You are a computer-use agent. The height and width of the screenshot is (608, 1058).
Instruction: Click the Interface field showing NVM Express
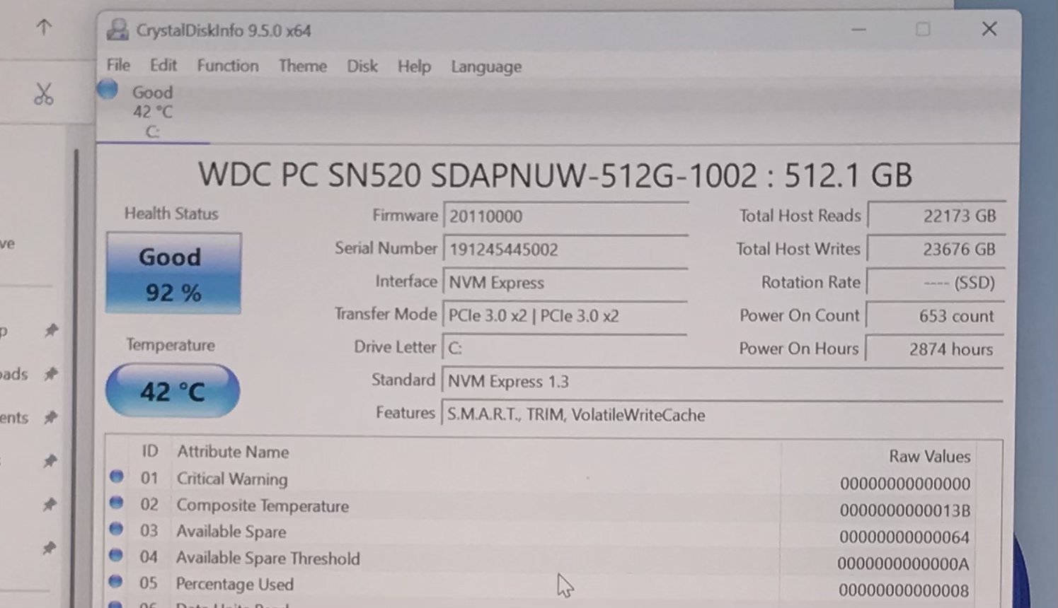(565, 282)
